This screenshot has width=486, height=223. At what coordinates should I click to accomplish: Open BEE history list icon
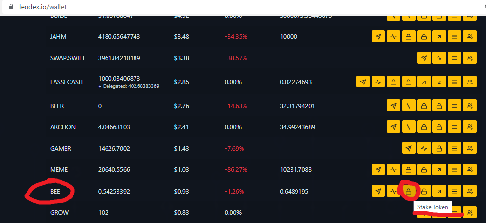[x=455, y=191]
